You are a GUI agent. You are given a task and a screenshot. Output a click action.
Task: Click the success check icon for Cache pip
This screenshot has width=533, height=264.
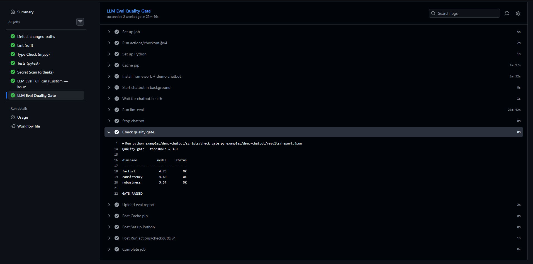pyautogui.click(x=117, y=65)
